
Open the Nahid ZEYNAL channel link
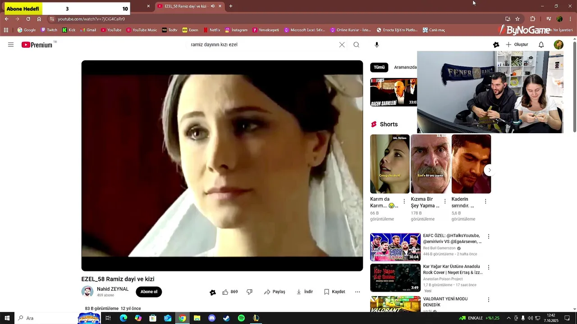click(x=113, y=289)
